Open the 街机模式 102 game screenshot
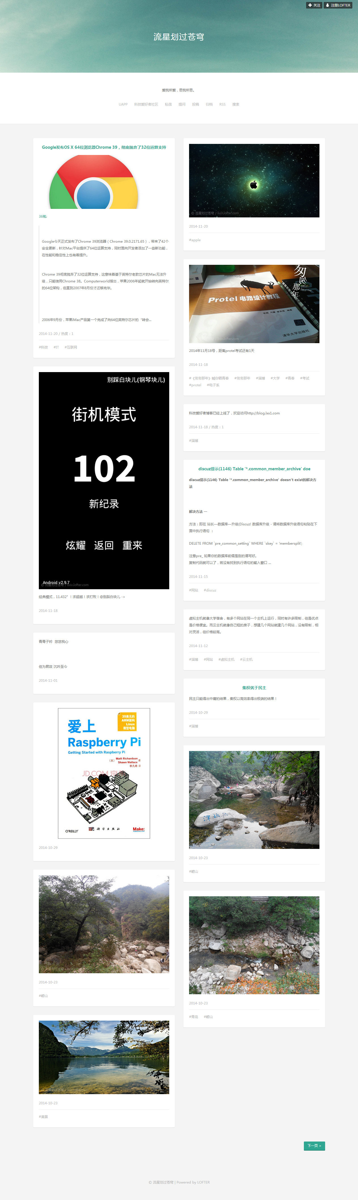The height and width of the screenshot is (1200, 358). click(x=104, y=480)
